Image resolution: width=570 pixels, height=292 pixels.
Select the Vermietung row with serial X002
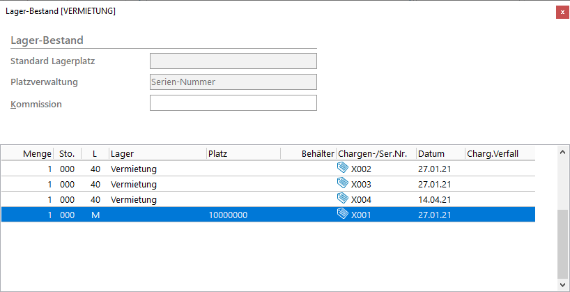134,169
